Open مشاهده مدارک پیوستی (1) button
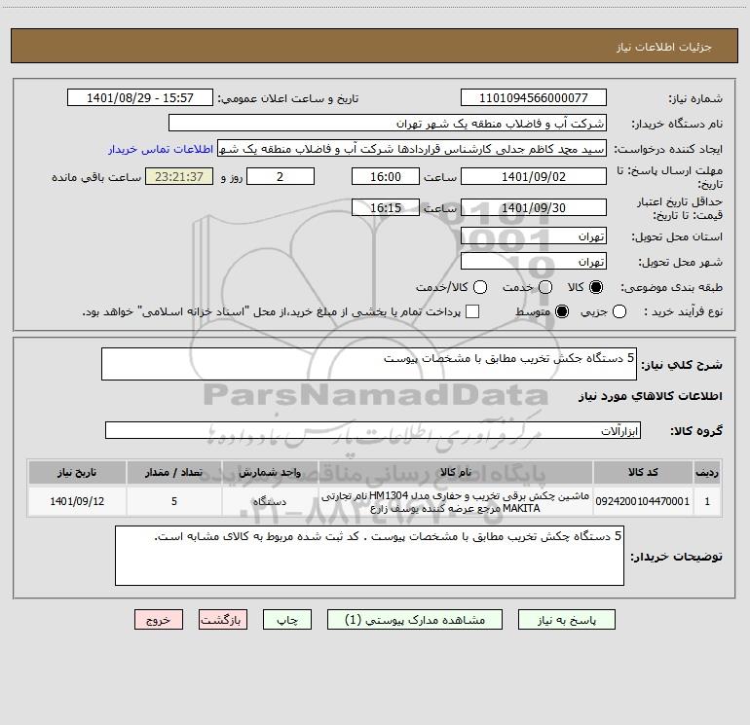Screen dimensions: 750x725 [x=415, y=619]
